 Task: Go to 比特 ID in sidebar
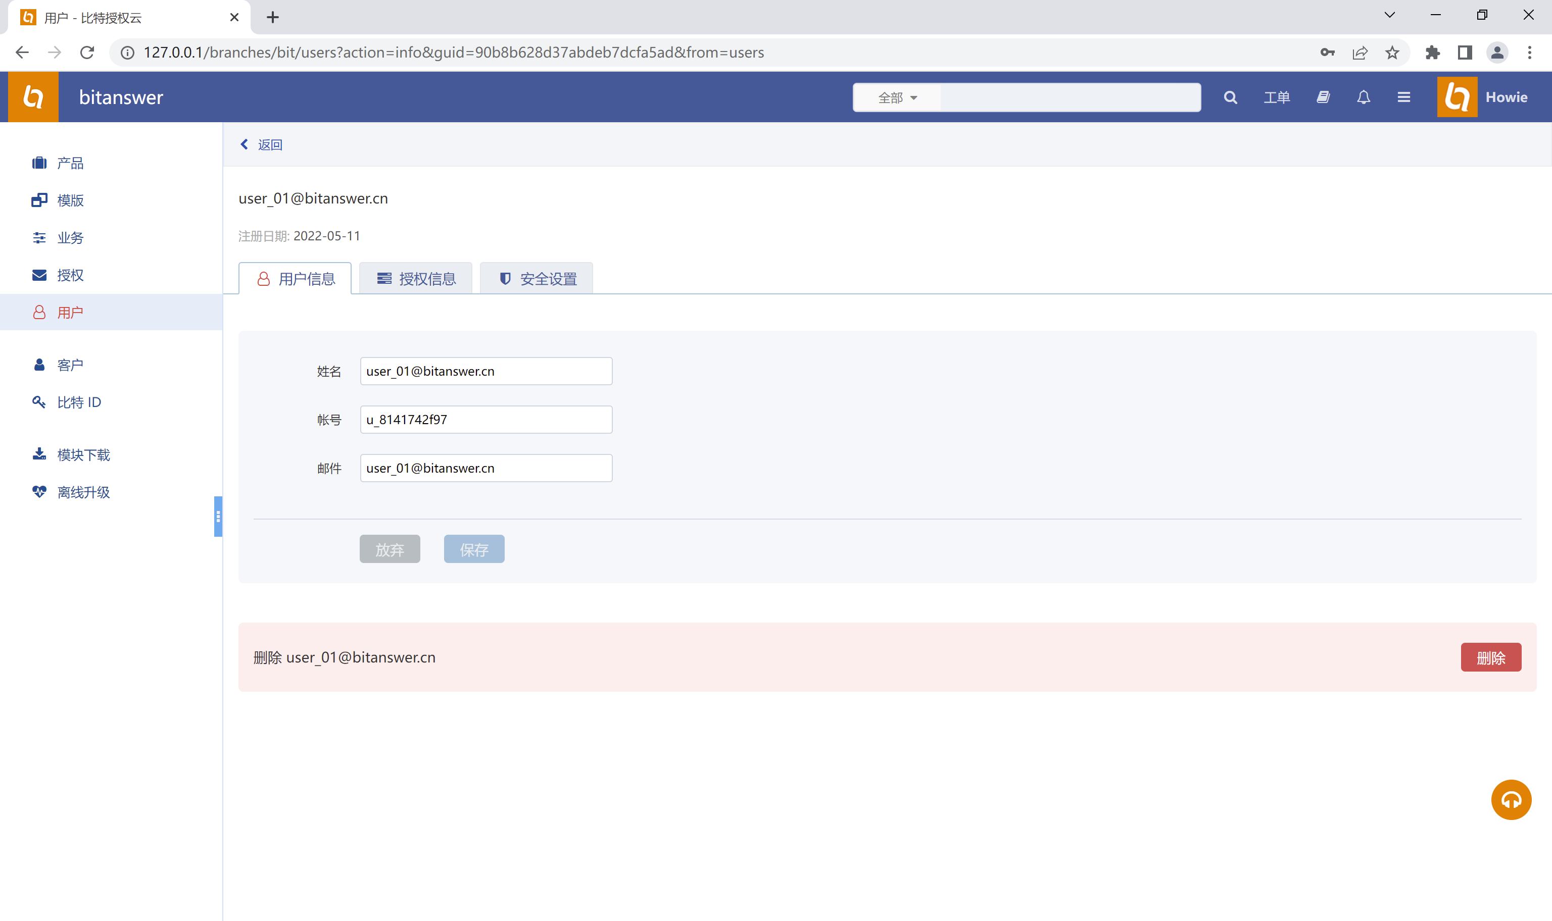click(78, 402)
